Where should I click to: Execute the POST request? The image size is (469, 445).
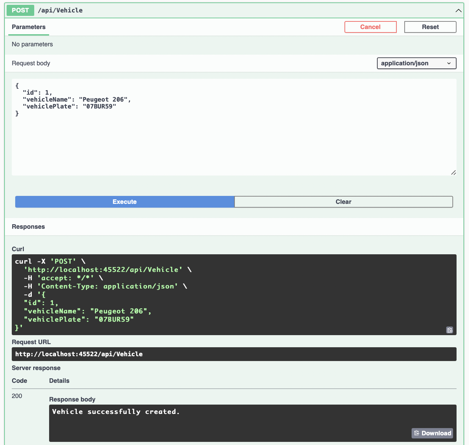(125, 201)
